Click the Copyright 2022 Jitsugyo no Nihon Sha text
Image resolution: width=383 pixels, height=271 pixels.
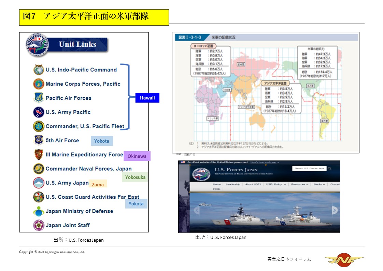pos(52,252)
